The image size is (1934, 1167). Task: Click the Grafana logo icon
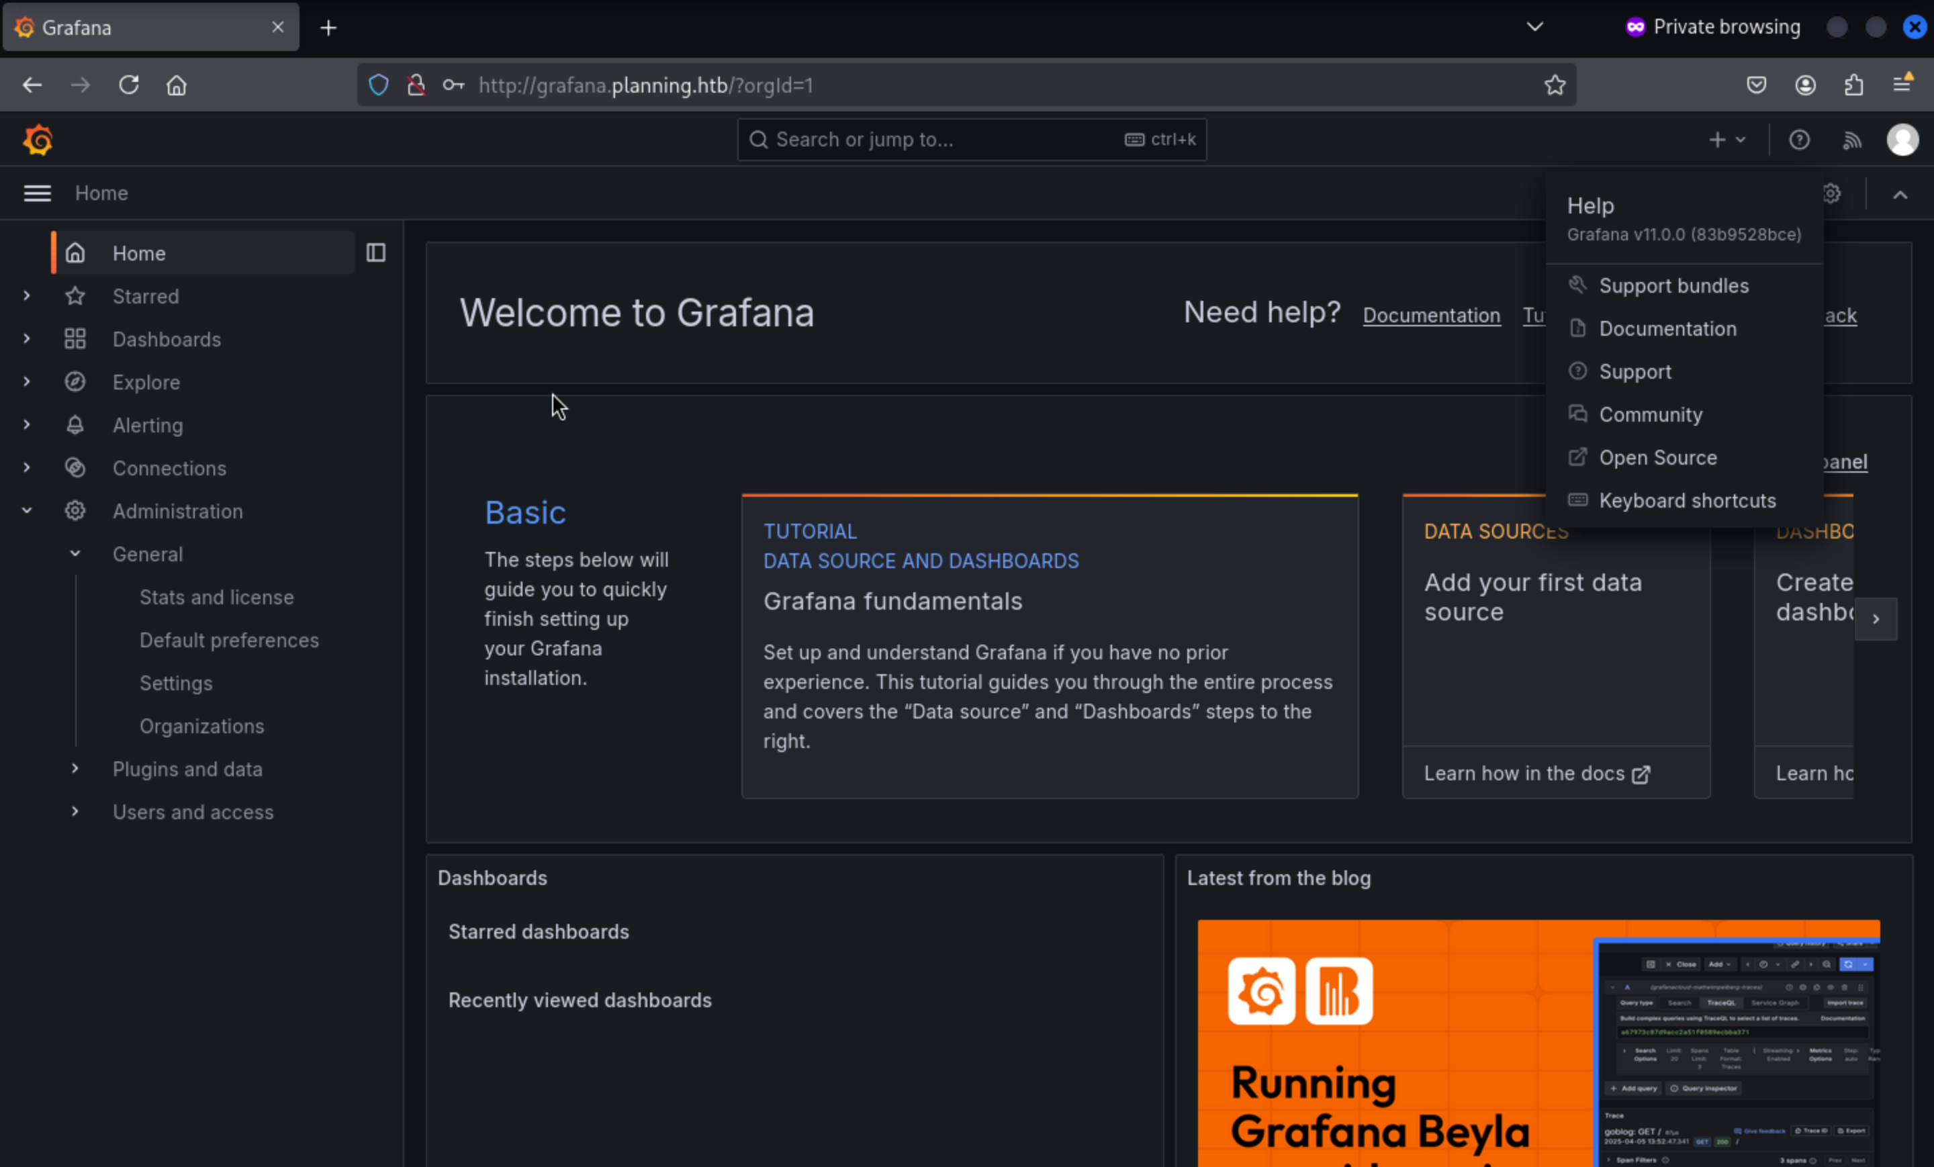click(x=38, y=140)
